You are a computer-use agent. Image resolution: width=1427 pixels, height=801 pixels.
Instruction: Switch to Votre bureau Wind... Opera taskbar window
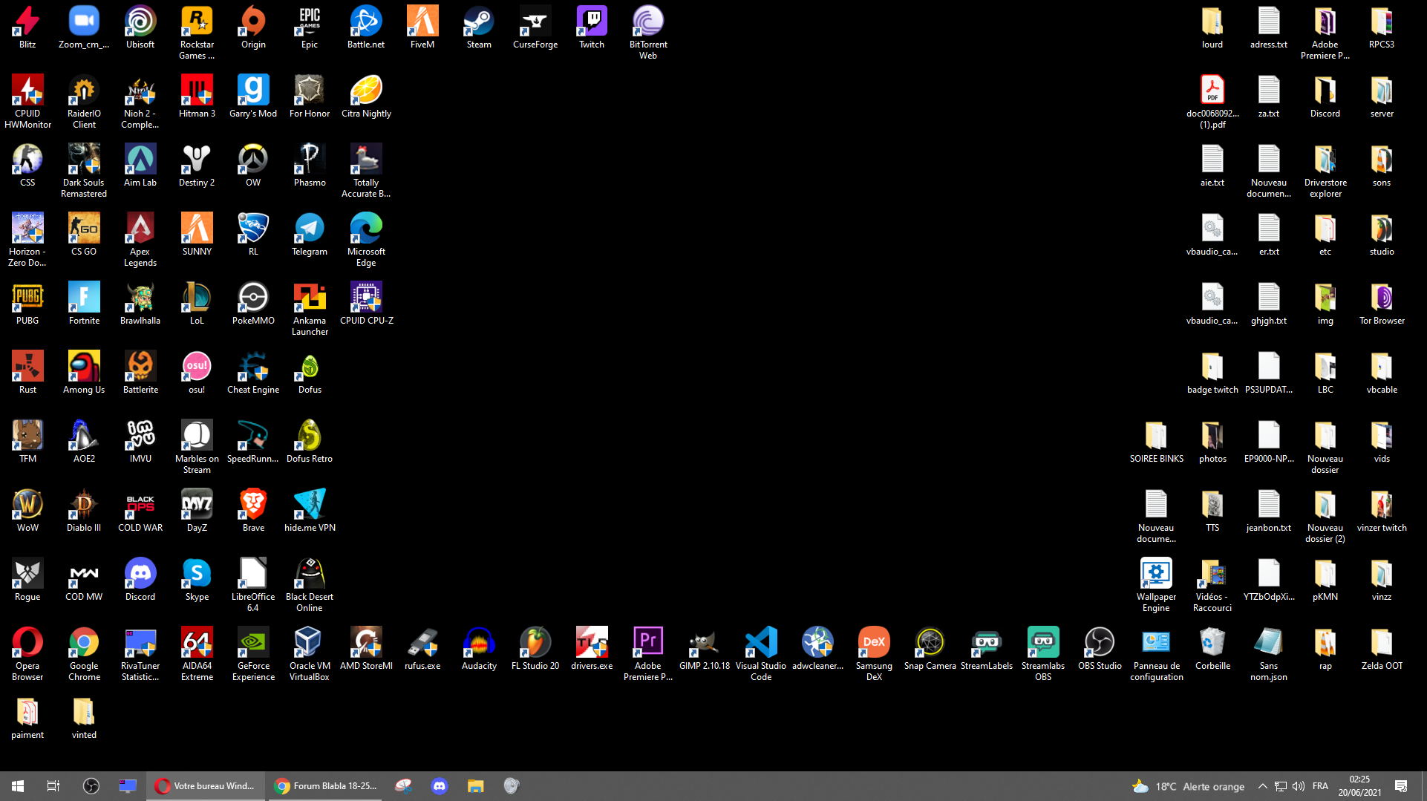tap(206, 786)
